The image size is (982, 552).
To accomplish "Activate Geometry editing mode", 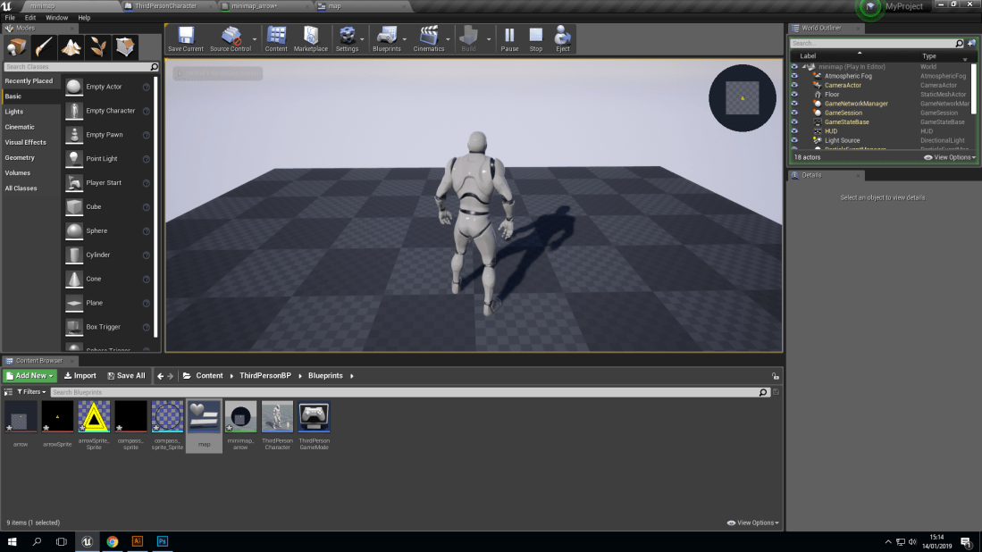I will (x=124, y=46).
